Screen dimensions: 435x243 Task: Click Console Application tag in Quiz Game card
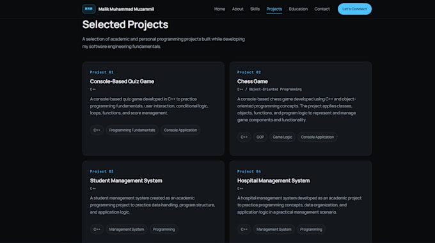click(x=180, y=130)
